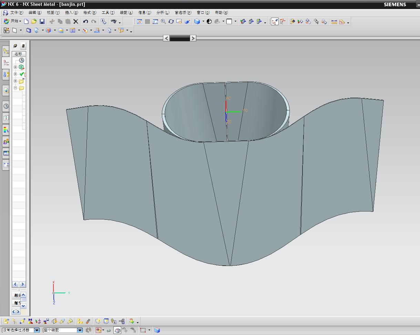Activate the Rotate view tool
The height and width of the screenshot is (335, 420).
pos(171,21)
